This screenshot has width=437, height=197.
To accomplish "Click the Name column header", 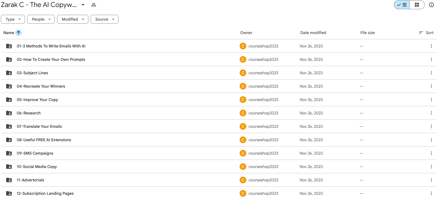I will point(9,33).
